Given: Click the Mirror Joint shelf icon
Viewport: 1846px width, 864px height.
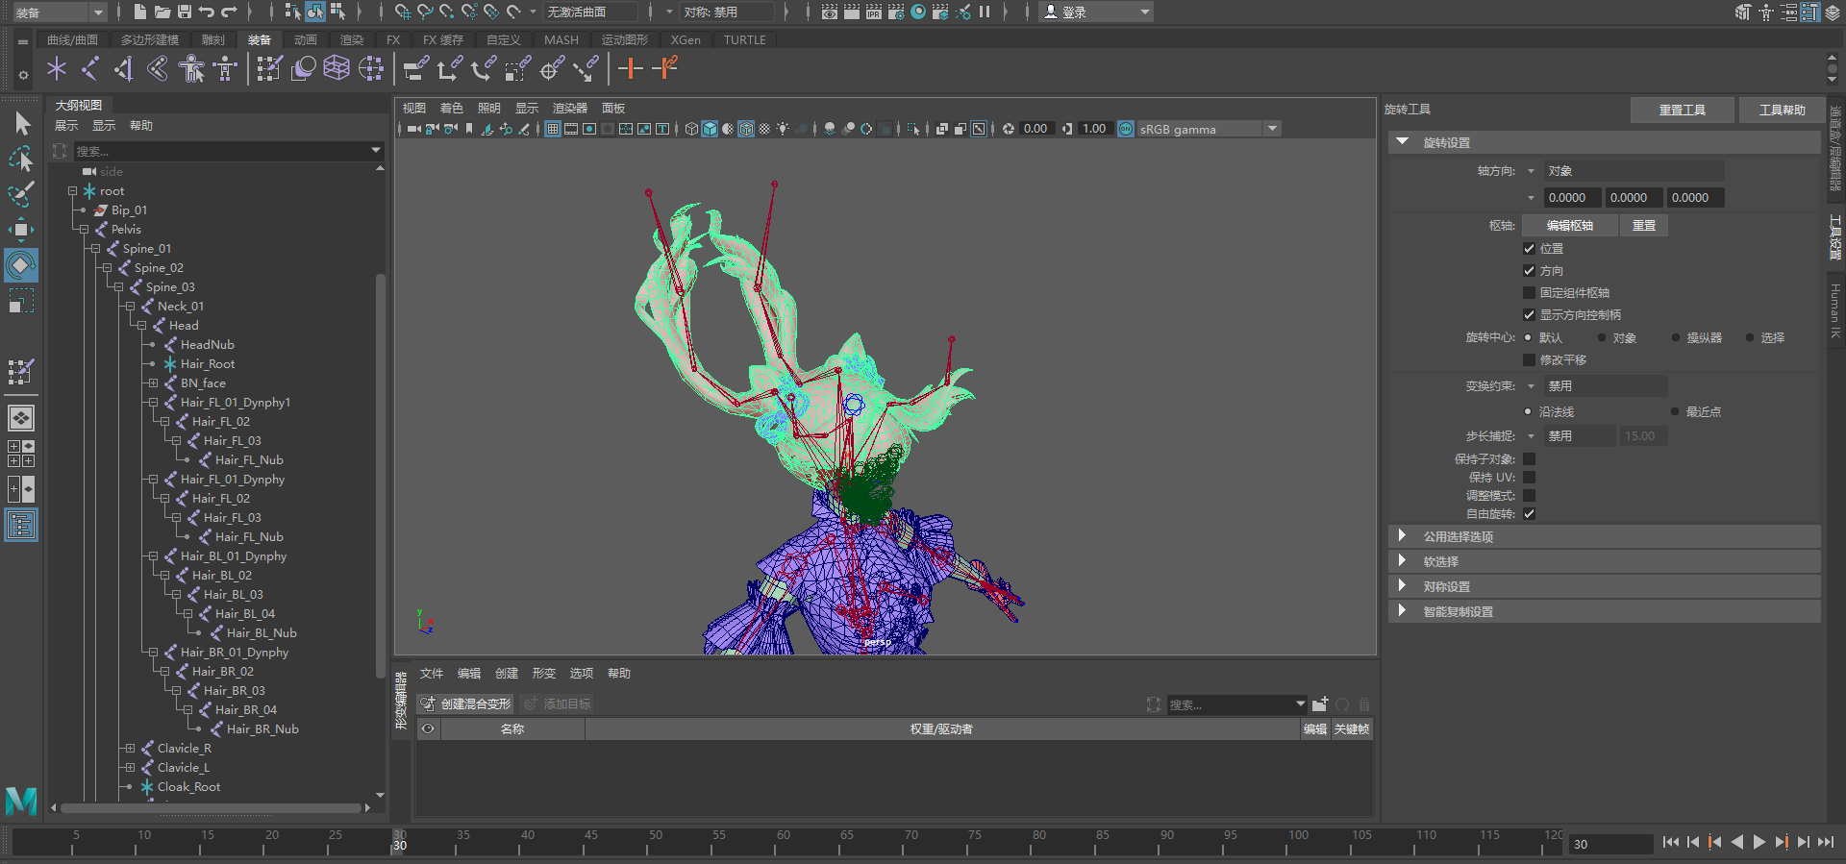Looking at the screenshot, I should point(124,68).
